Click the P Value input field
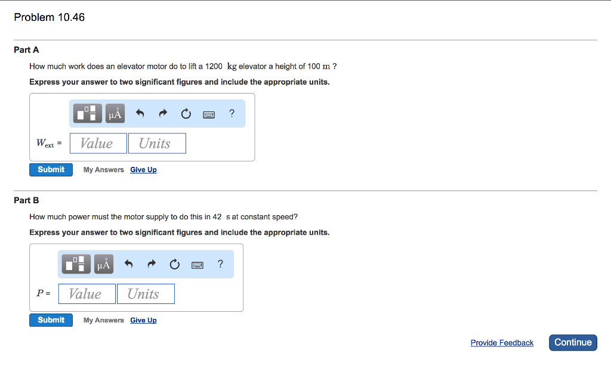Screen dimensions: 611x391 [87, 294]
